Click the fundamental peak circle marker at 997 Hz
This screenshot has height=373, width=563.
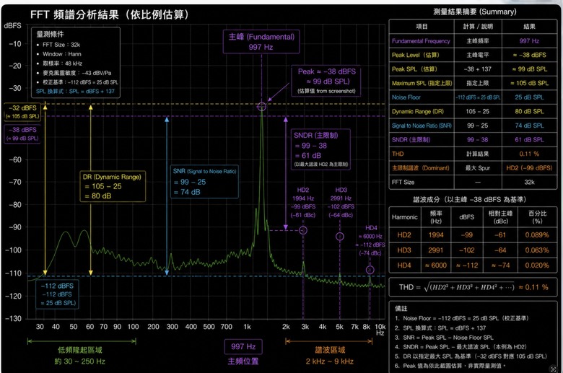click(x=261, y=106)
